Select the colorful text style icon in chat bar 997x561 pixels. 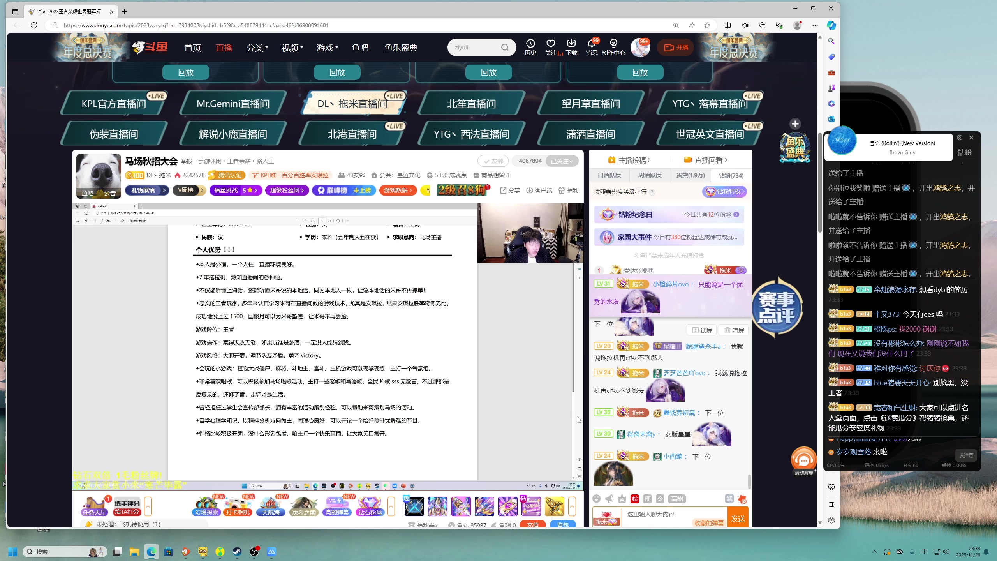click(622, 499)
